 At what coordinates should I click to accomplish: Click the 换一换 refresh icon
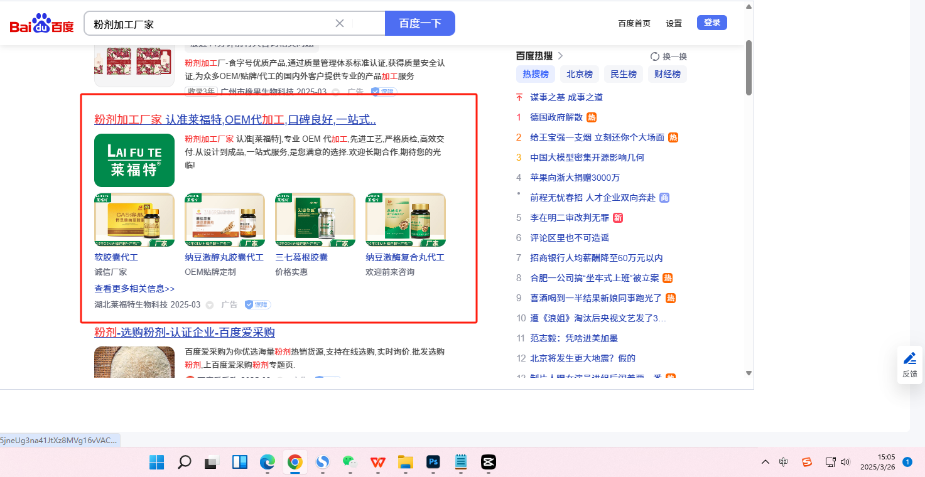(655, 56)
